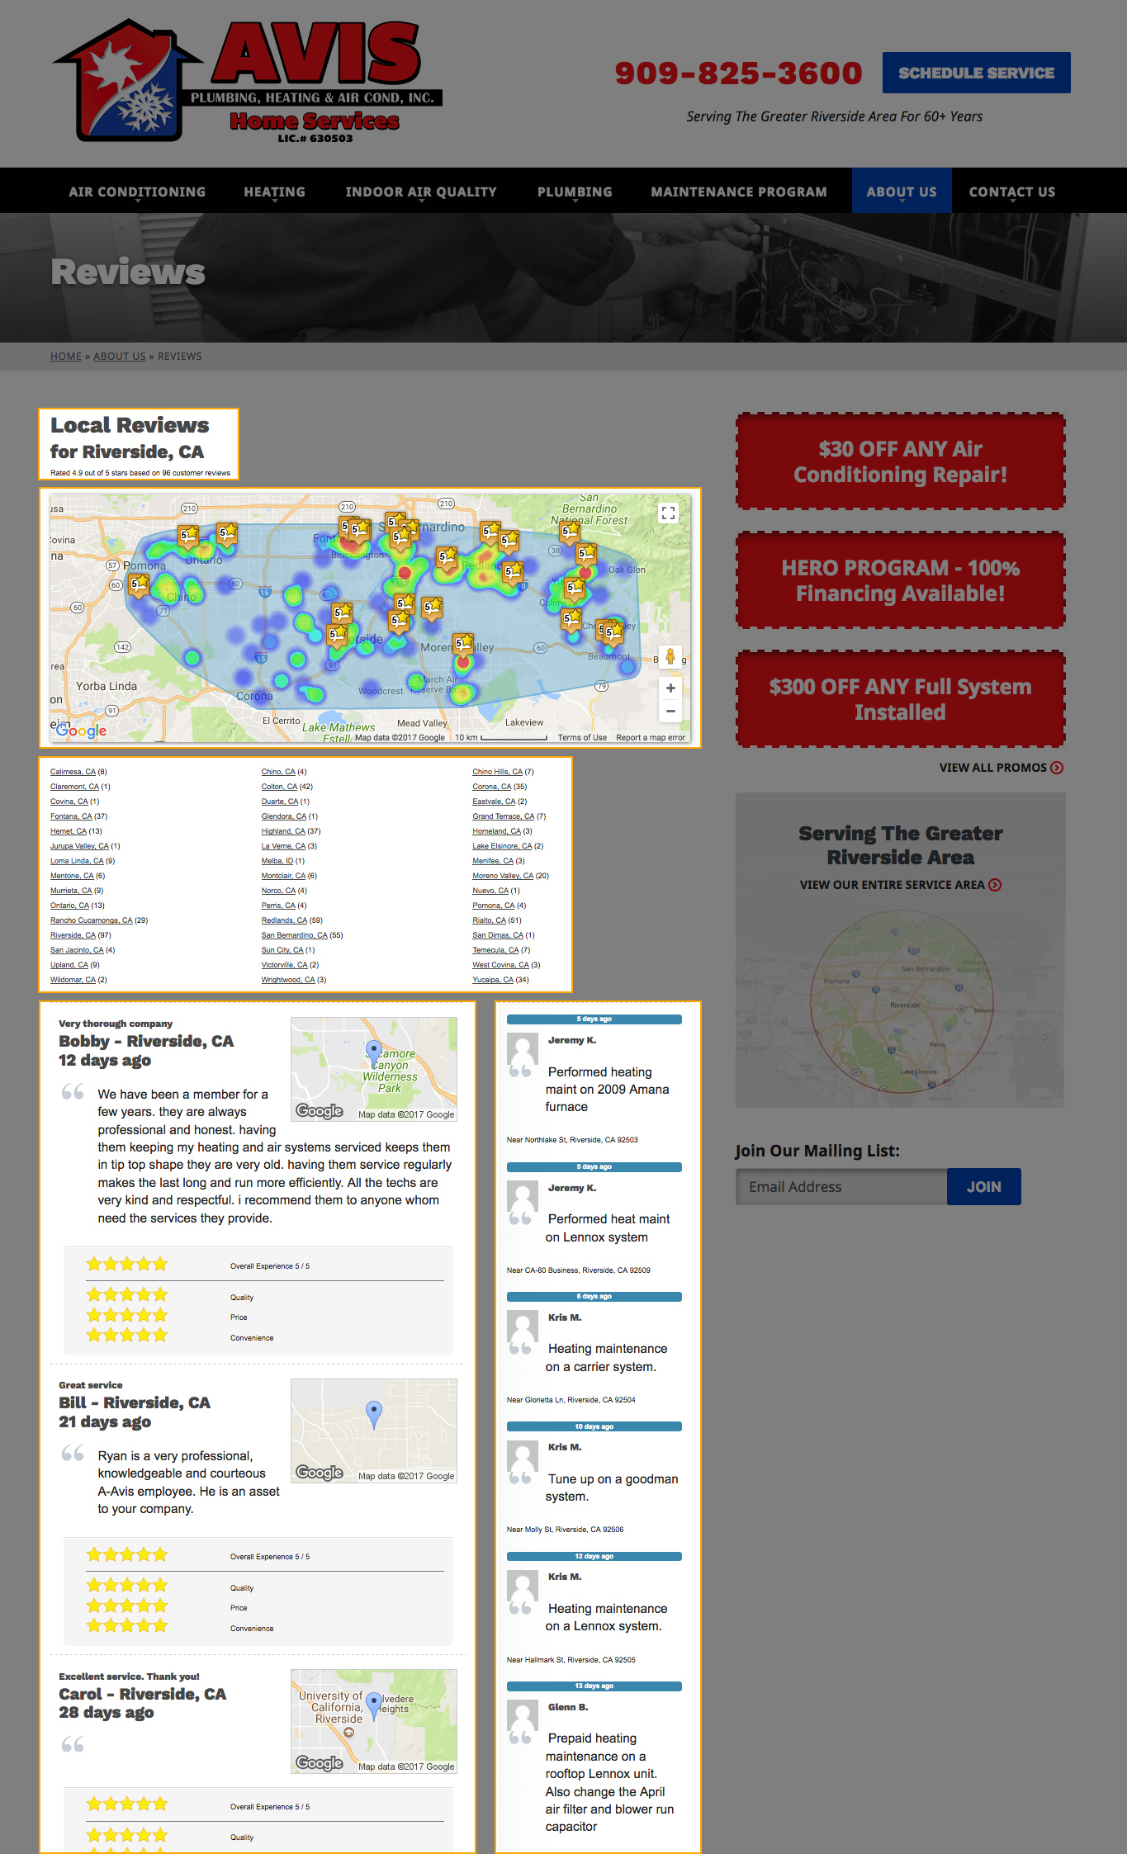Screen dimensions: 1127x1854
Task: Expand the Air Conditioning menu
Action: (x=137, y=192)
